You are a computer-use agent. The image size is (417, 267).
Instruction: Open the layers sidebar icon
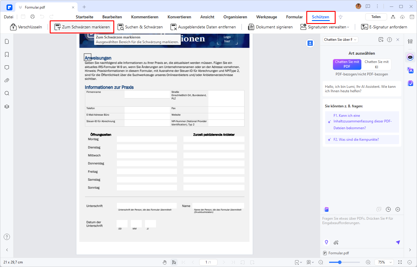7,106
